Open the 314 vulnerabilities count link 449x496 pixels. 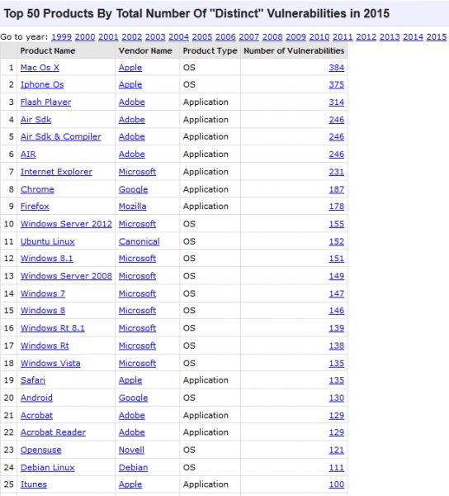[337, 103]
